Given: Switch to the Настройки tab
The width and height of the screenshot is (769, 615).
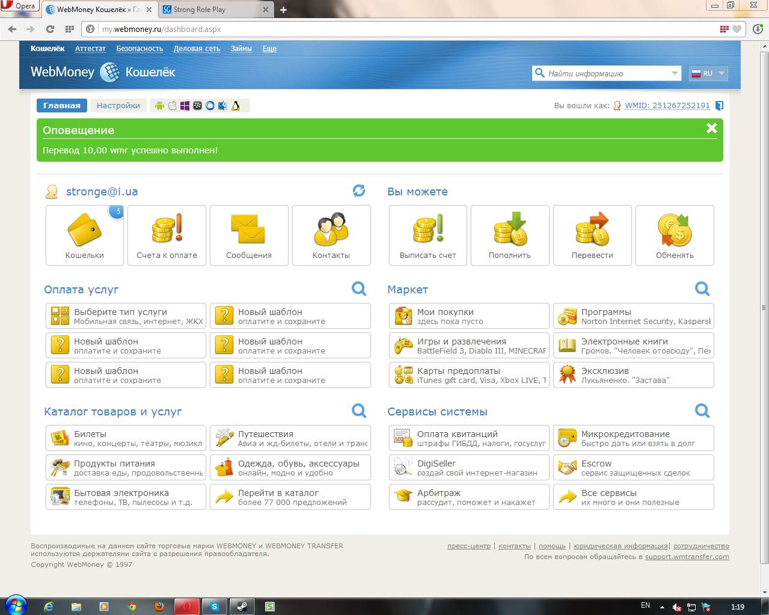Looking at the screenshot, I should coord(118,105).
